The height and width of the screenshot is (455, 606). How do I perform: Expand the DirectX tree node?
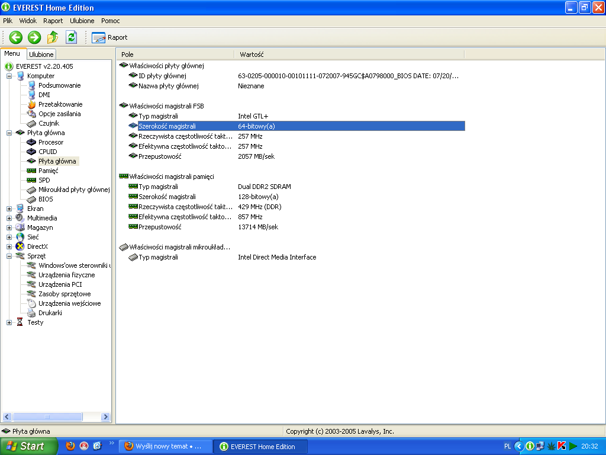pyautogui.click(x=9, y=247)
